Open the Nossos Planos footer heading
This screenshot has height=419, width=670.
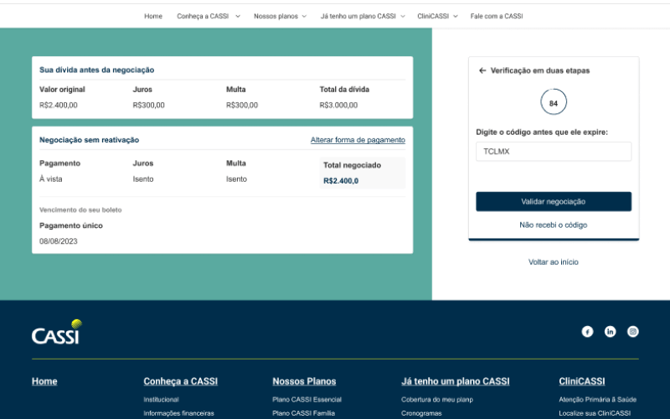(x=304, y=381)
